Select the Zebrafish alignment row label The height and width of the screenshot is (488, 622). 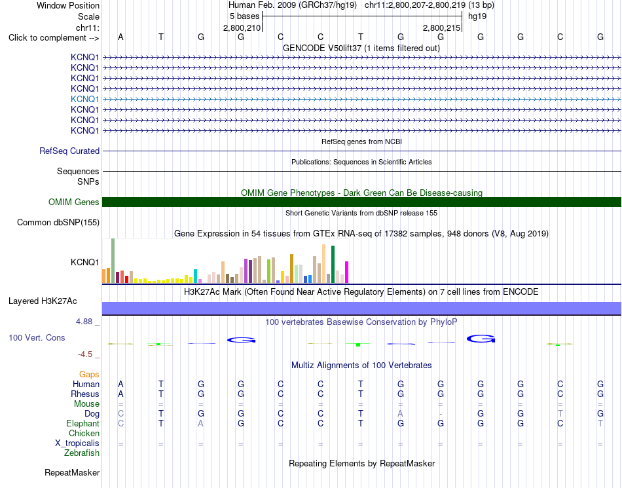[82, 453]
